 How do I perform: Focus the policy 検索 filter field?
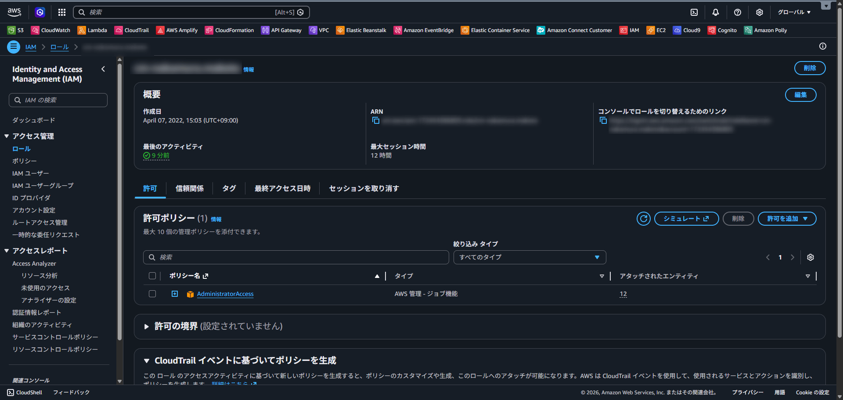(296, 257)
